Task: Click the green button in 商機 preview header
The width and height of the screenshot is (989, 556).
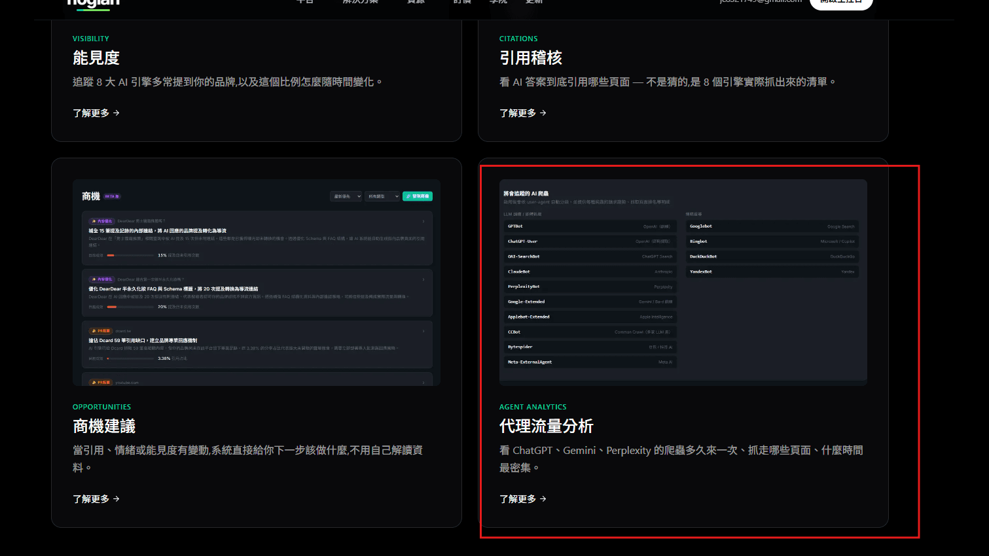Action: 418,196
